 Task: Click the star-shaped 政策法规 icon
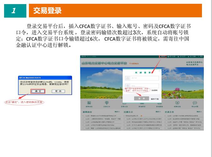[x=177, y=103]
